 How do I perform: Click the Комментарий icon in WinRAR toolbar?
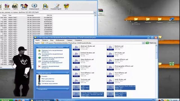click(x=56, y=7)
